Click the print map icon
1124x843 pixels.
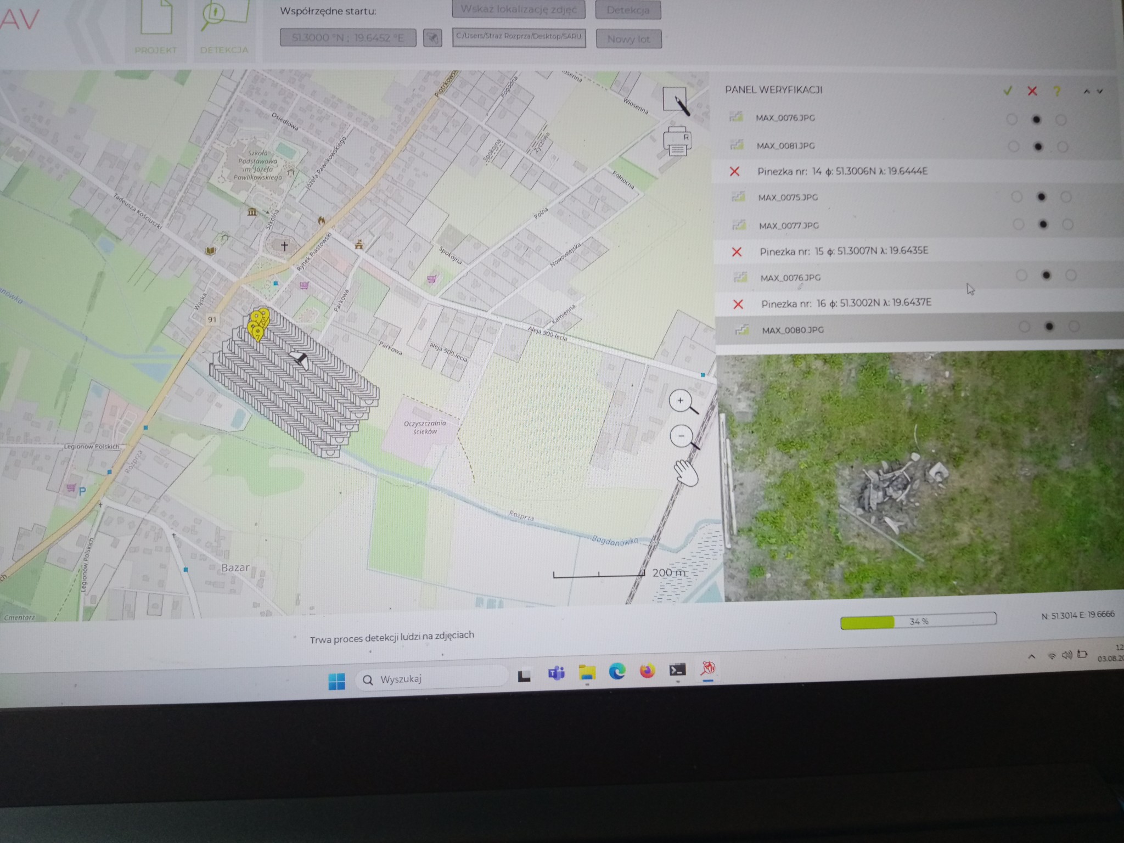(x=677, y=141)
